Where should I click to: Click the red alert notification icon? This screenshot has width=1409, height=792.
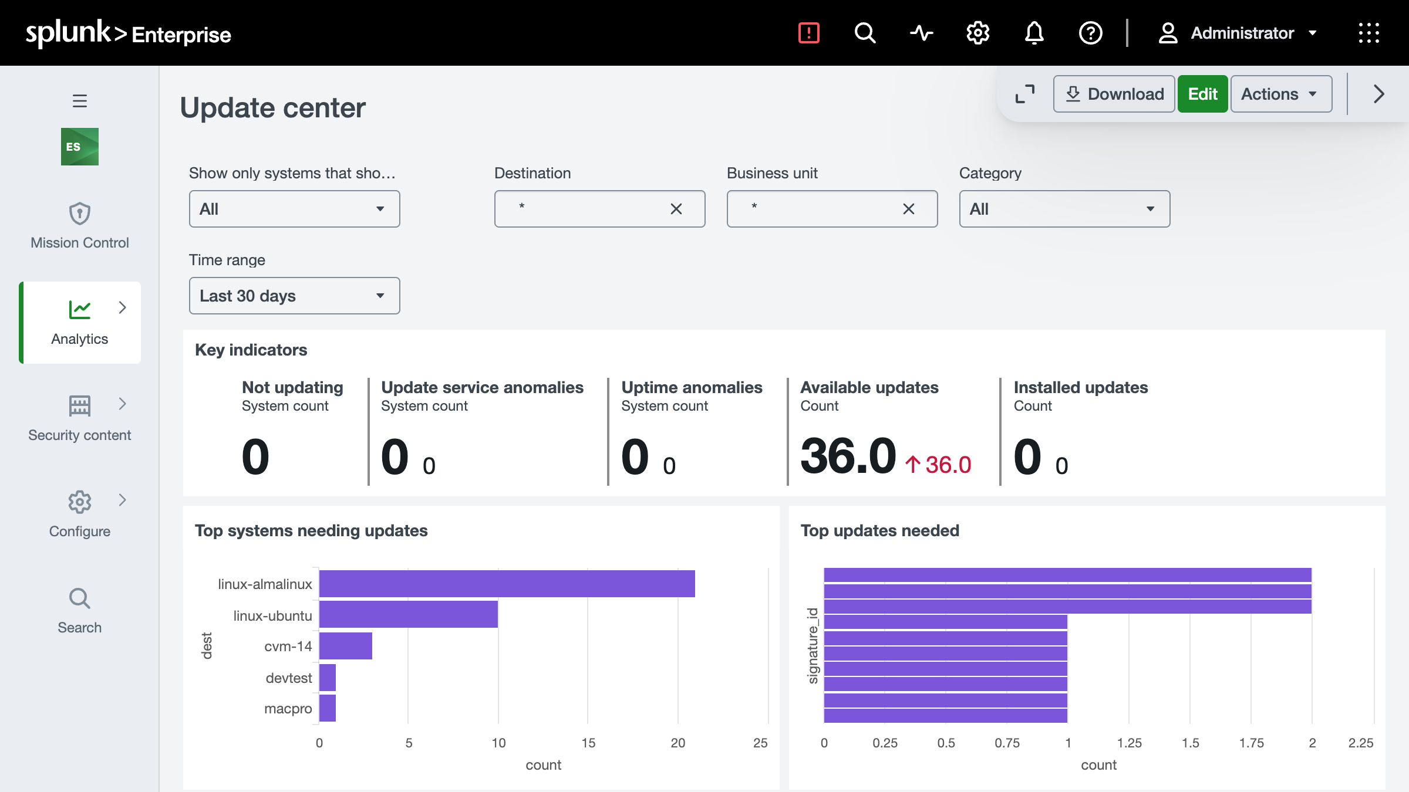pyautogui.click(x=808, y=33)
